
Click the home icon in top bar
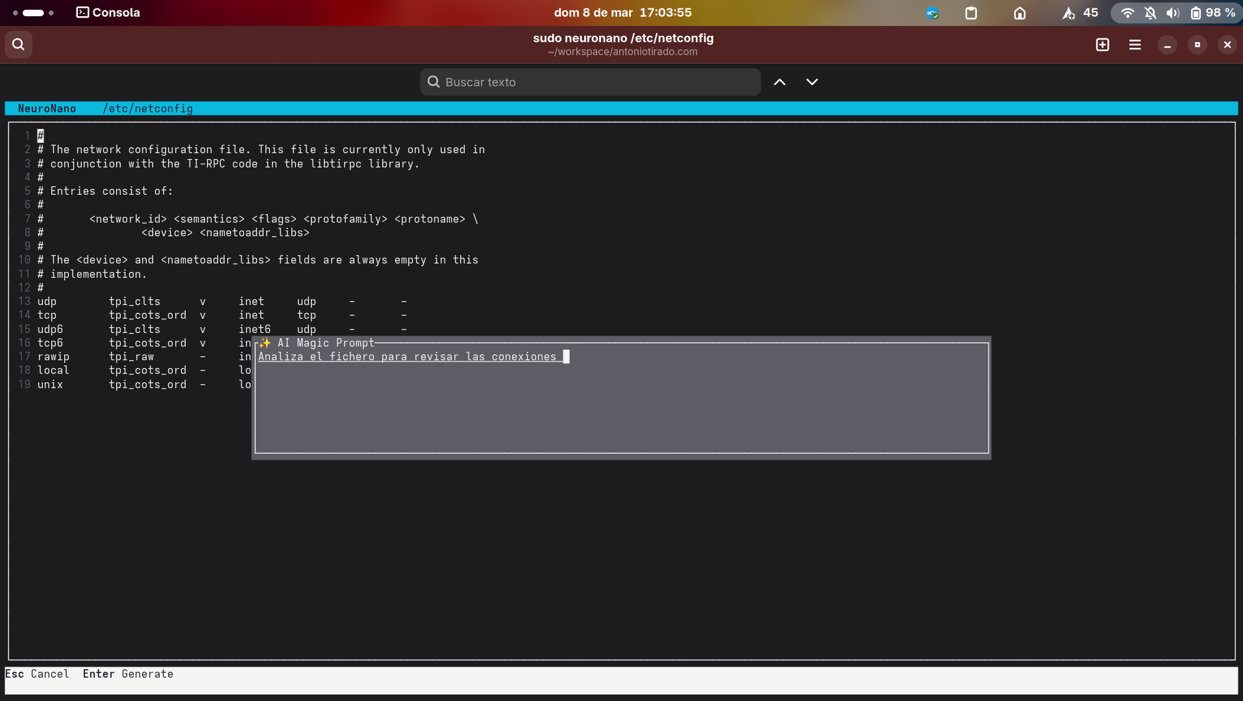click(1020, 13)
